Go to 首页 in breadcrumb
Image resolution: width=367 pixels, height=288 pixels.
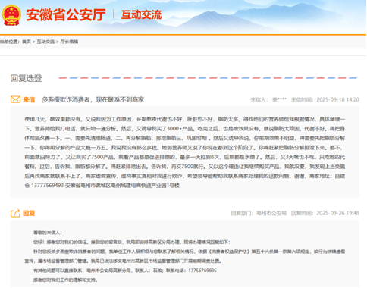[27, 42]
